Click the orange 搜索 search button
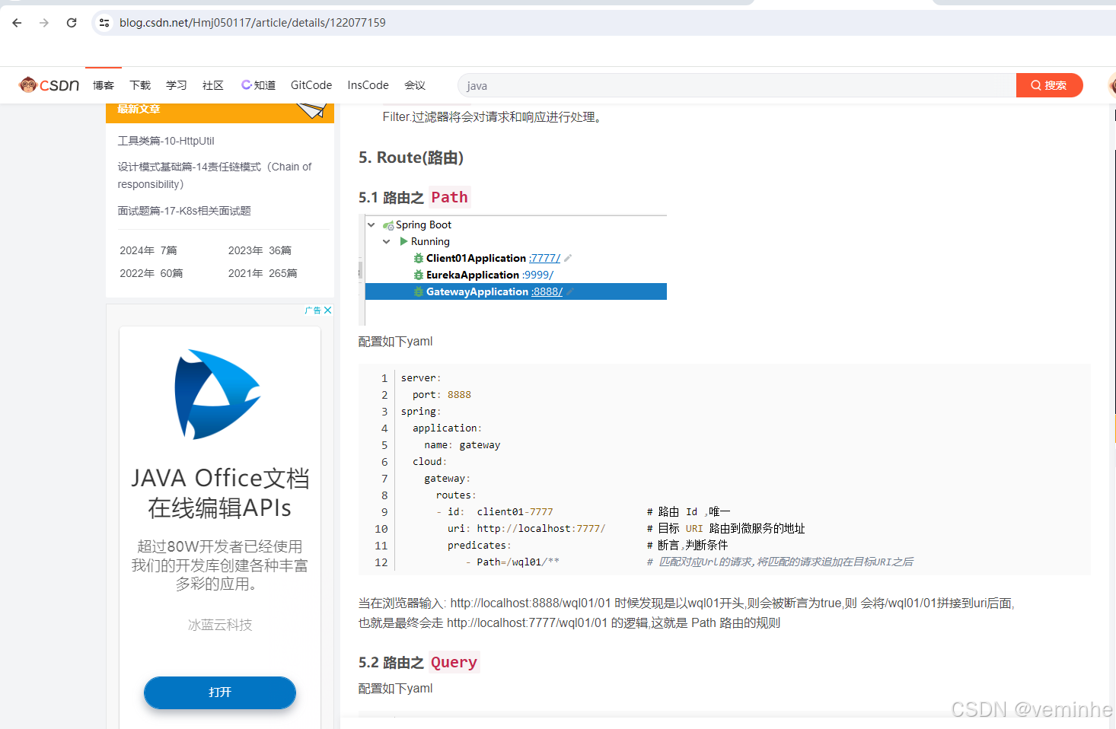 click(1049, 85)
